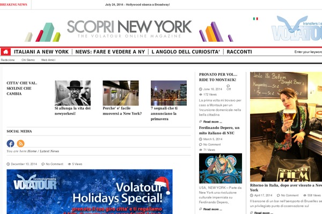Click '172 Views' text on Montauk article
The height and width of the screenshot is (214, 322).
coord(210,95)
